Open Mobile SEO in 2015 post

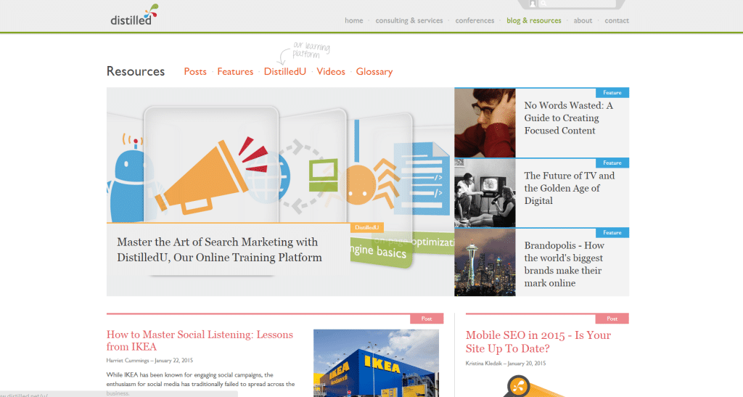click(538, 342)
